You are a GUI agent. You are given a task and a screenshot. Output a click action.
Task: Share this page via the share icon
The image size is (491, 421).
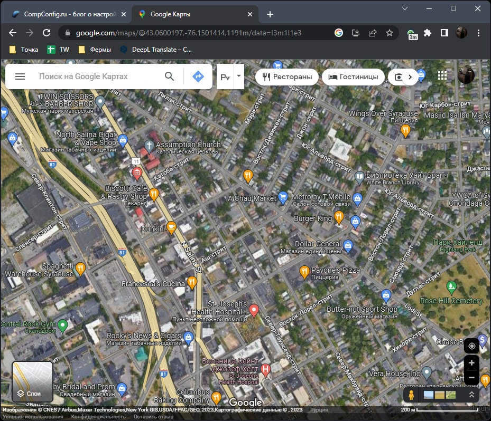pos(373,33)
